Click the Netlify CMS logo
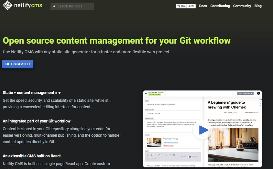The width and height of the screenshot is (273, 169). (22, 5)
